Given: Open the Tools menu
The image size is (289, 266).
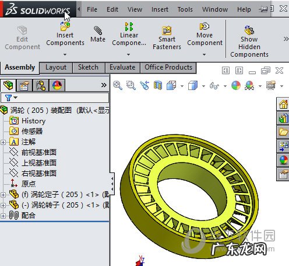Looking at the screenshot, I should point(185,9).
